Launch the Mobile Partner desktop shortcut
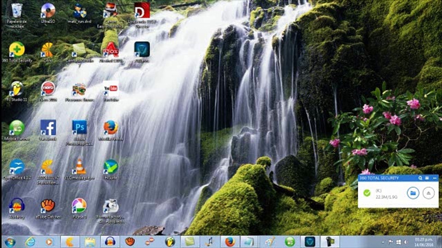 tap(17, 127)
